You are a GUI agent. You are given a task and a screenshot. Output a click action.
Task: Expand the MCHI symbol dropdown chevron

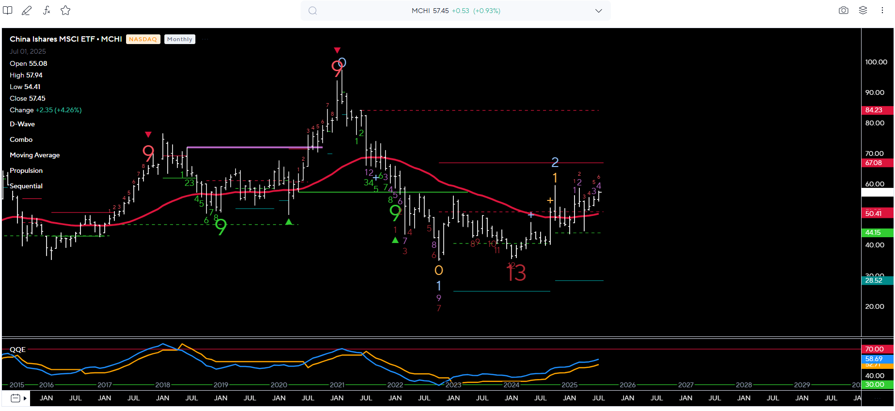[598, 11]
